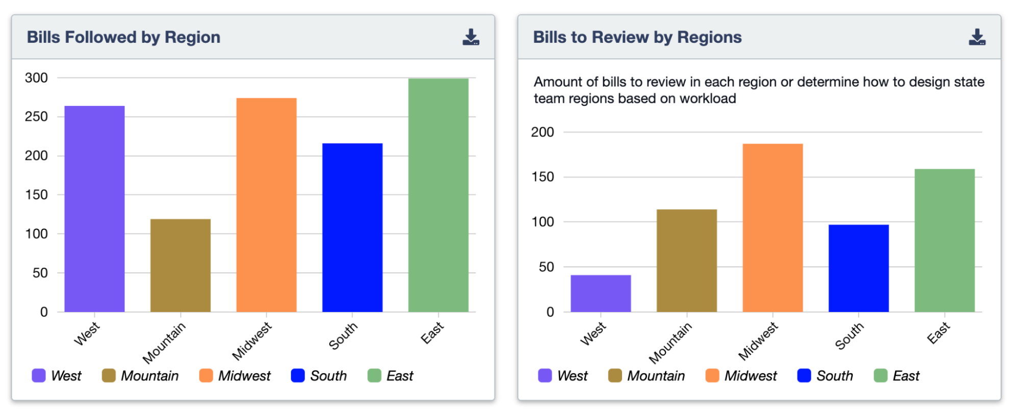Select the East bar in Bills Followed chart
This screenshot has width=1020, height=416.
439,193
